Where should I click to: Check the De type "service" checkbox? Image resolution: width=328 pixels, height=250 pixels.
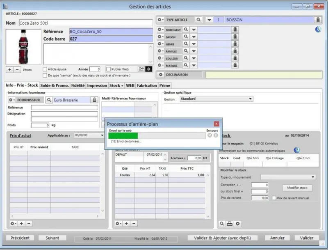coord(45,75)
